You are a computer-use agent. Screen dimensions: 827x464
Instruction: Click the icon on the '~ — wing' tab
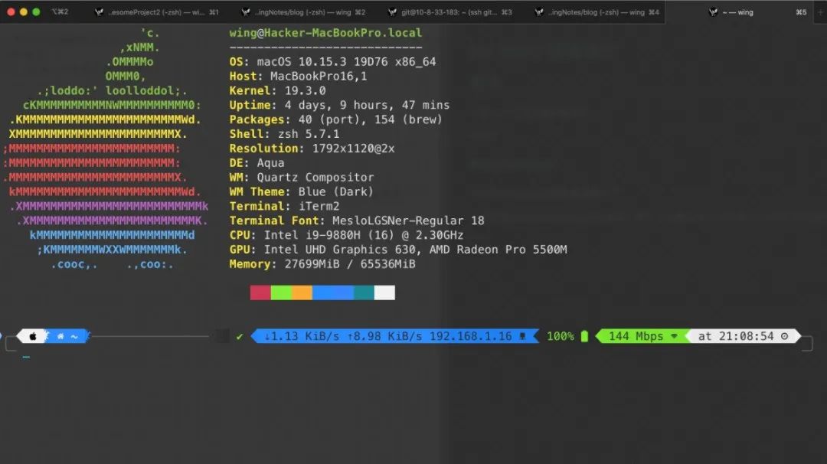coord(713,11)
